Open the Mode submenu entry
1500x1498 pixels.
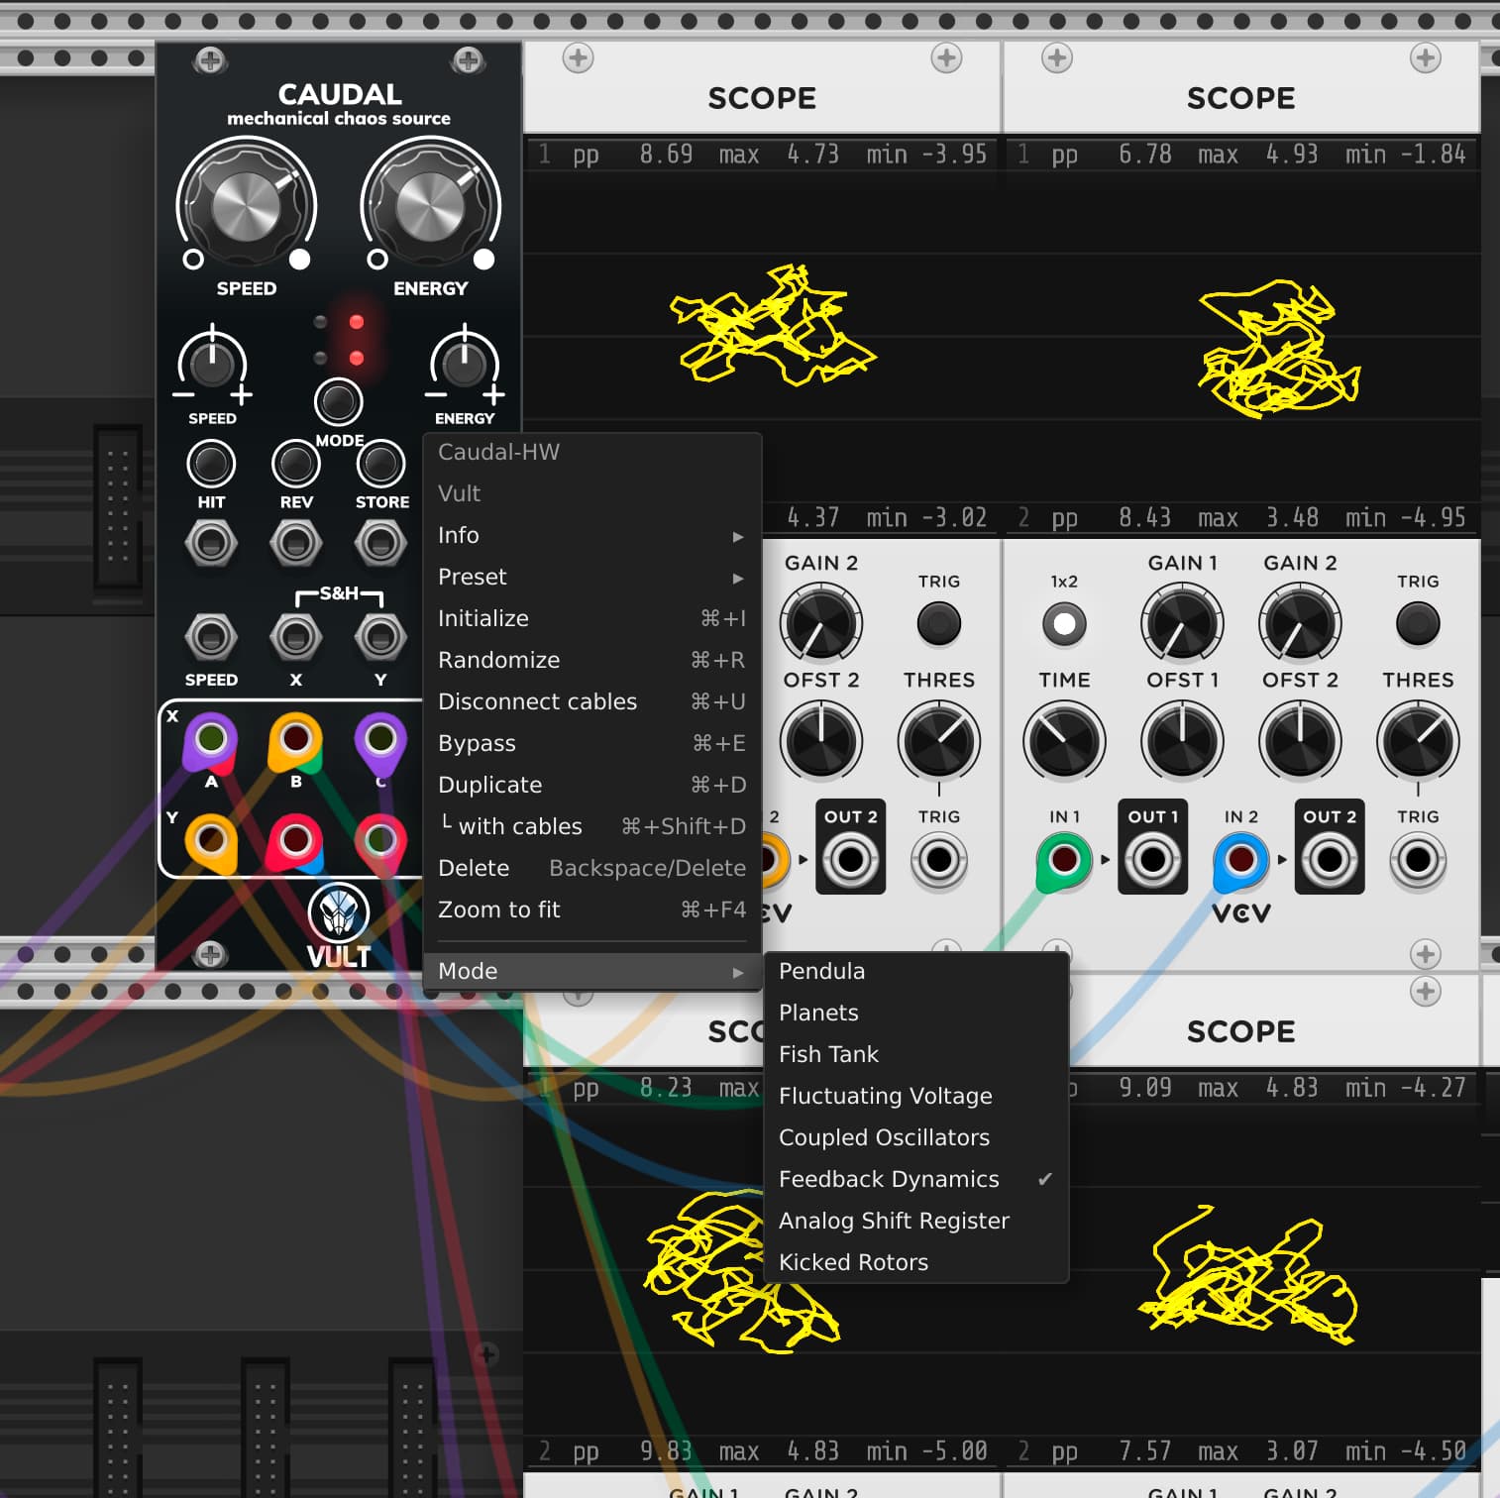click(x=591, y=971)
